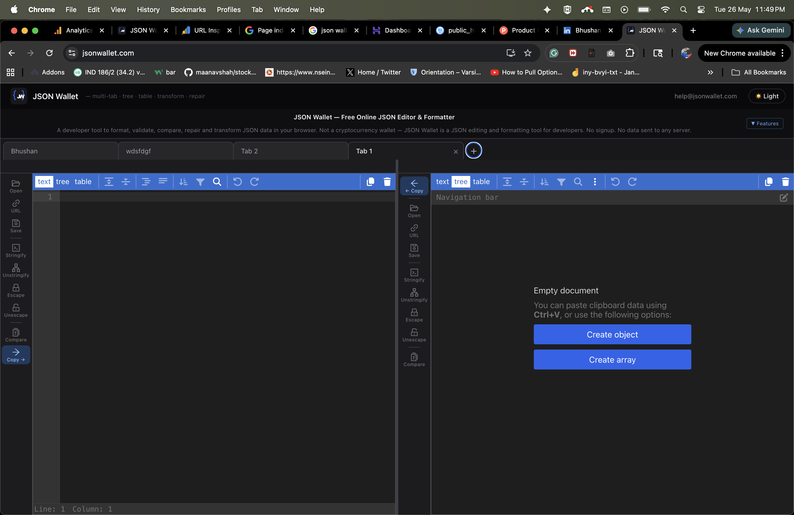Format JSON in left editor toolbar
Viewport: 794px width, 515px height.
146,181
